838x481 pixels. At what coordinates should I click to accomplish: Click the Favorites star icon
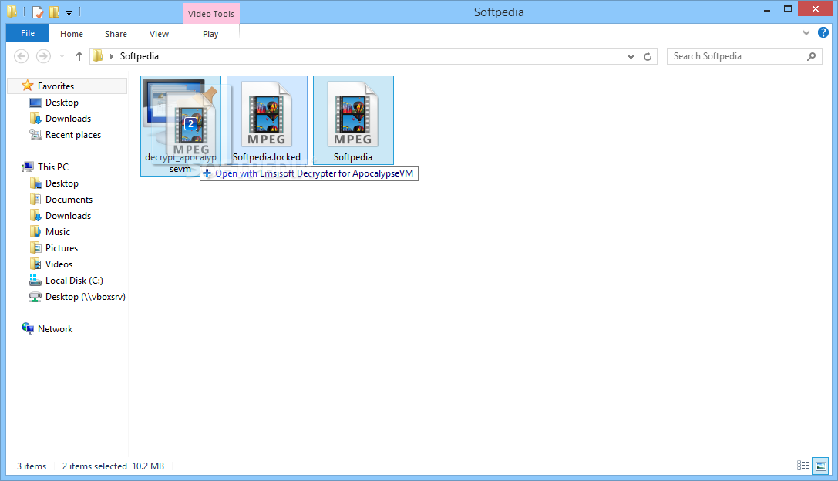coord(27,86)
